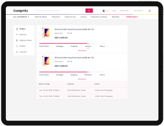Click first order's '128 GB' text
Image resolution: width=164 pixels, height=126 pixels.
point(70,33)
